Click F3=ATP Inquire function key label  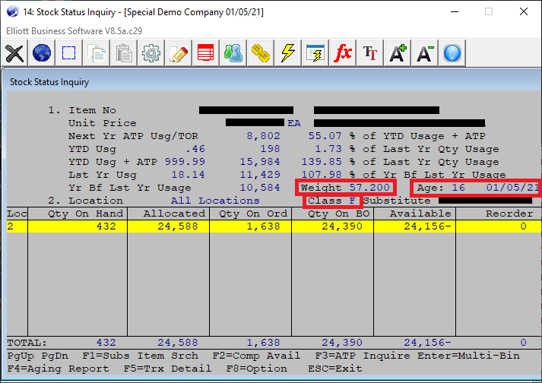(x=363, y=356)
